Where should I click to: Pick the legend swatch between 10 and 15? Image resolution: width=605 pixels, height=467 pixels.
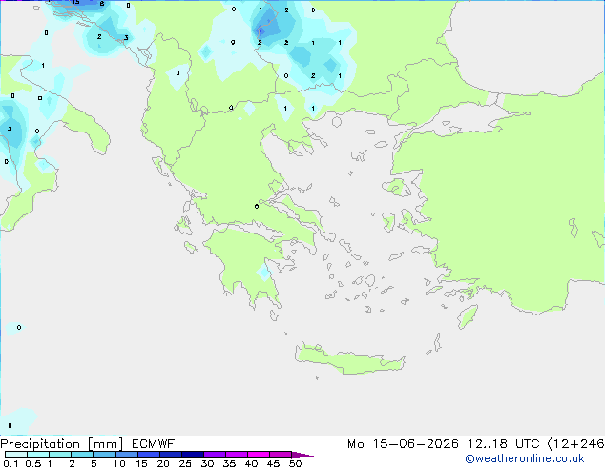pyautogui.click(x=126, y=455)
